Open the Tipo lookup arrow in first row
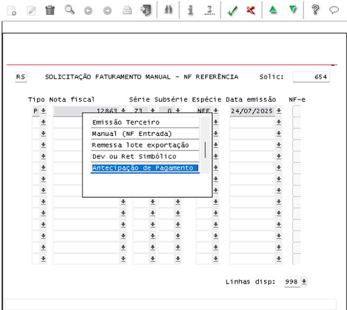 click(43, 111)
